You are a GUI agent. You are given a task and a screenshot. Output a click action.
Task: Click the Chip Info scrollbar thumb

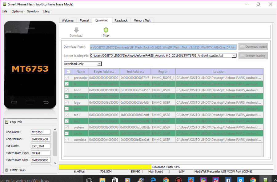coord(55,144)
